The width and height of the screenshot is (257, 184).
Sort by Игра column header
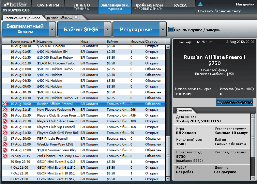coord(93,42)
